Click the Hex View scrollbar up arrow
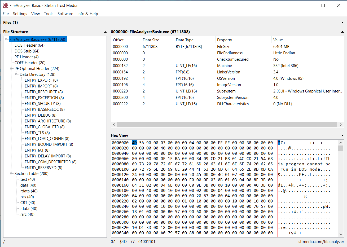This screenshot has width=347, height=247. (341, 143)
